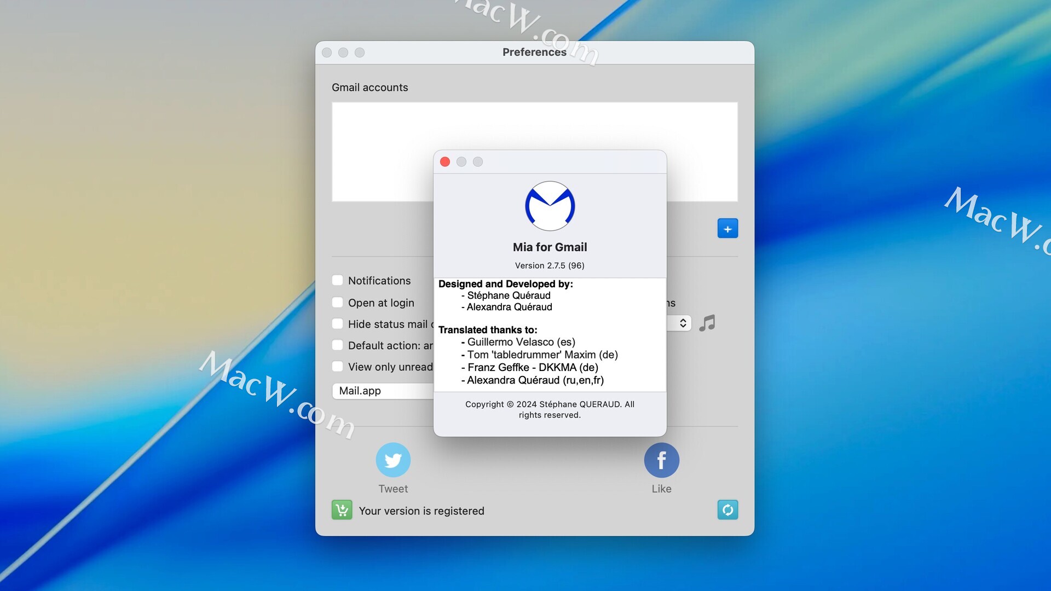The height and width of the screenshot is (591, 1051).
Task: Close the About window with red button
Action: 445,162
